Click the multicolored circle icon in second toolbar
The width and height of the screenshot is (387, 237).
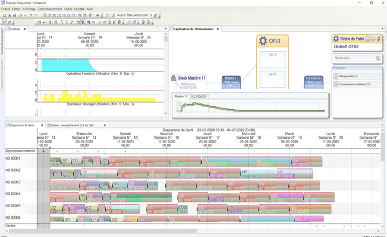coord(119,22)
